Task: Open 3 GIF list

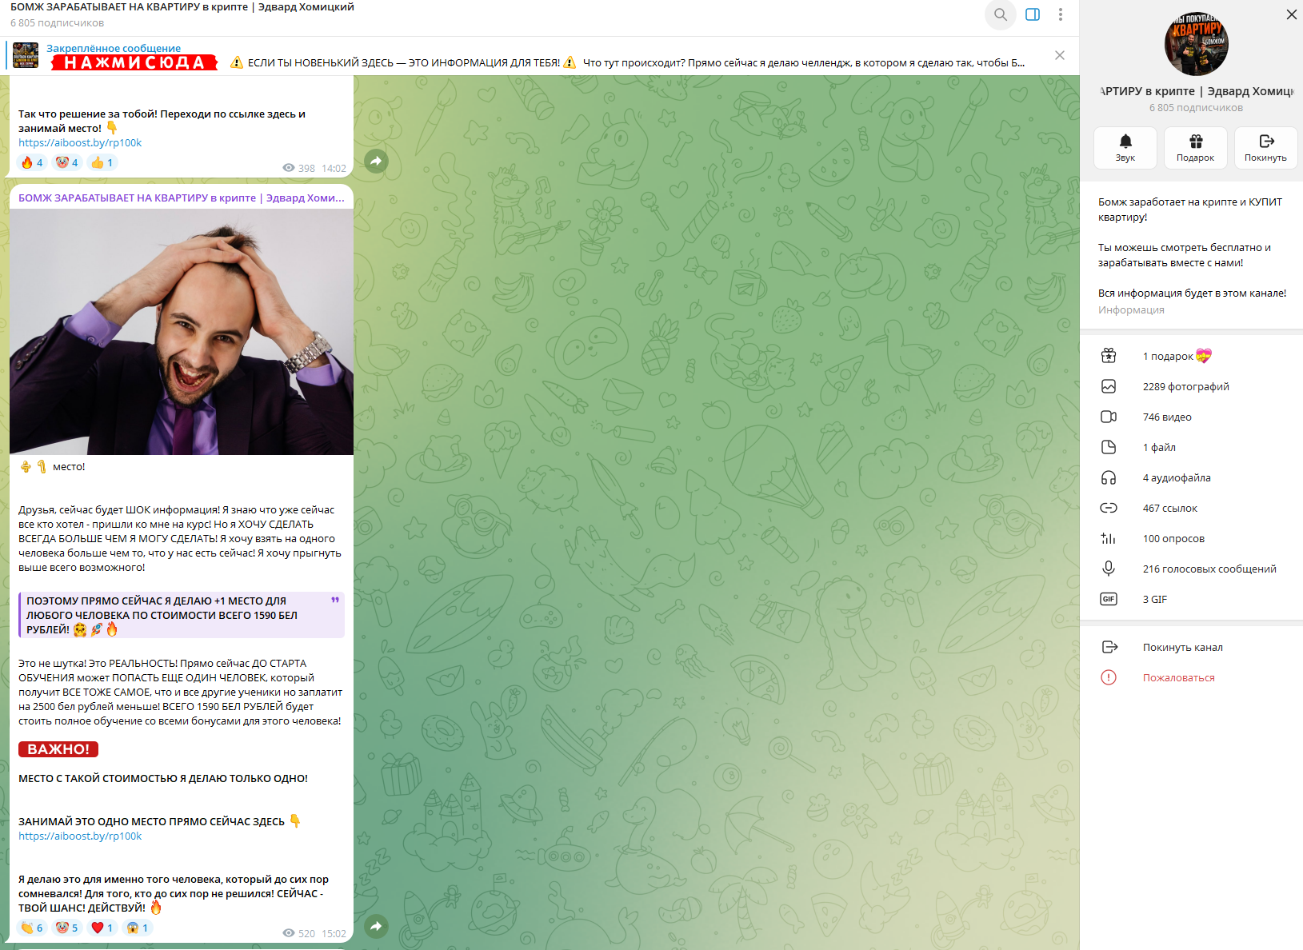Action: [x=1191, y=599]
